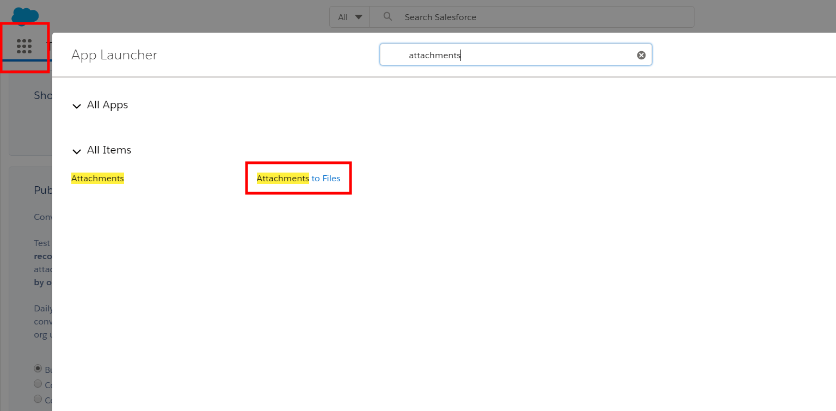836x411 pixels.
Task: Open the All search scope dropdown
Action: [349, 16]
